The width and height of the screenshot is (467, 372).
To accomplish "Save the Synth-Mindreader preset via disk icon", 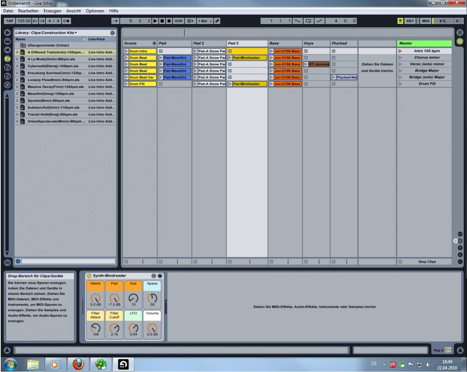I will [x=160, y=276].
